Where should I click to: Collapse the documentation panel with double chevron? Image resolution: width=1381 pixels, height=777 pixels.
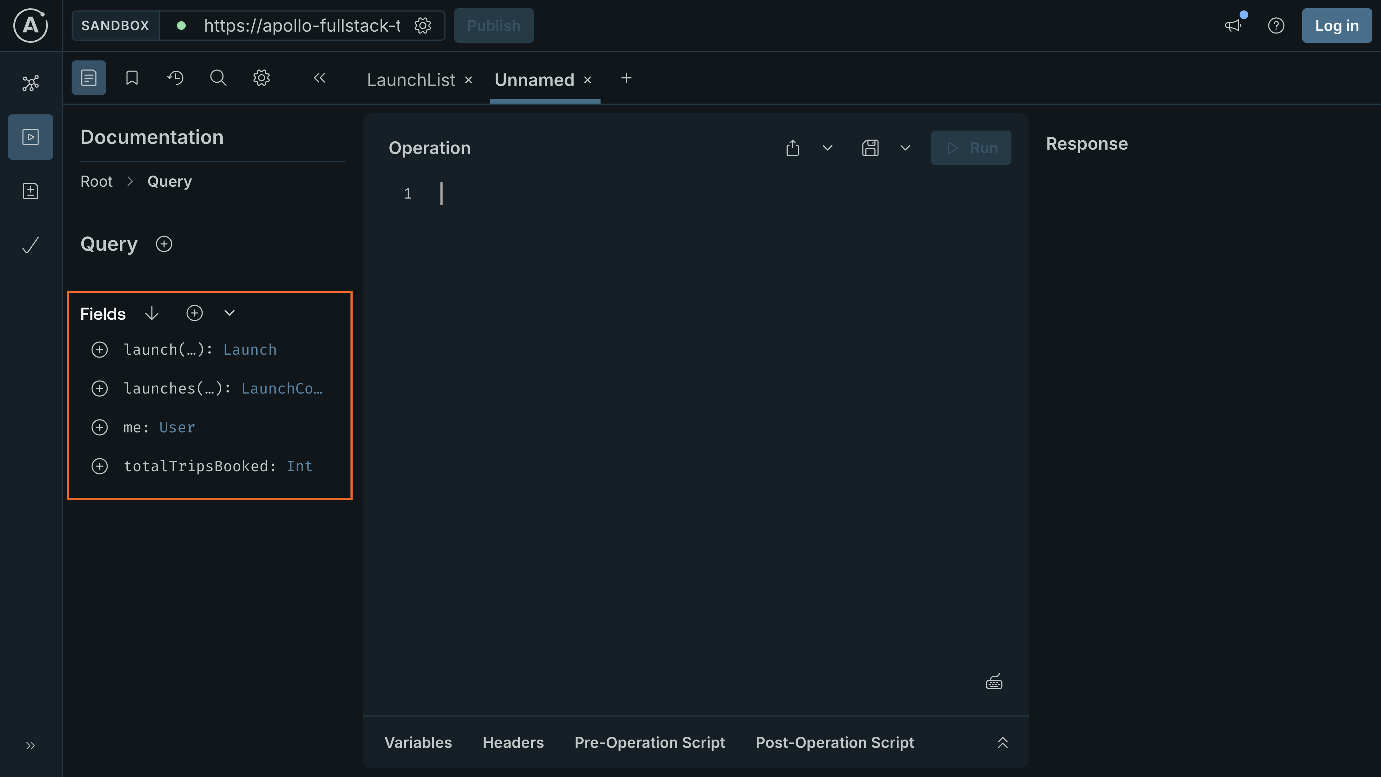(320, 77)
